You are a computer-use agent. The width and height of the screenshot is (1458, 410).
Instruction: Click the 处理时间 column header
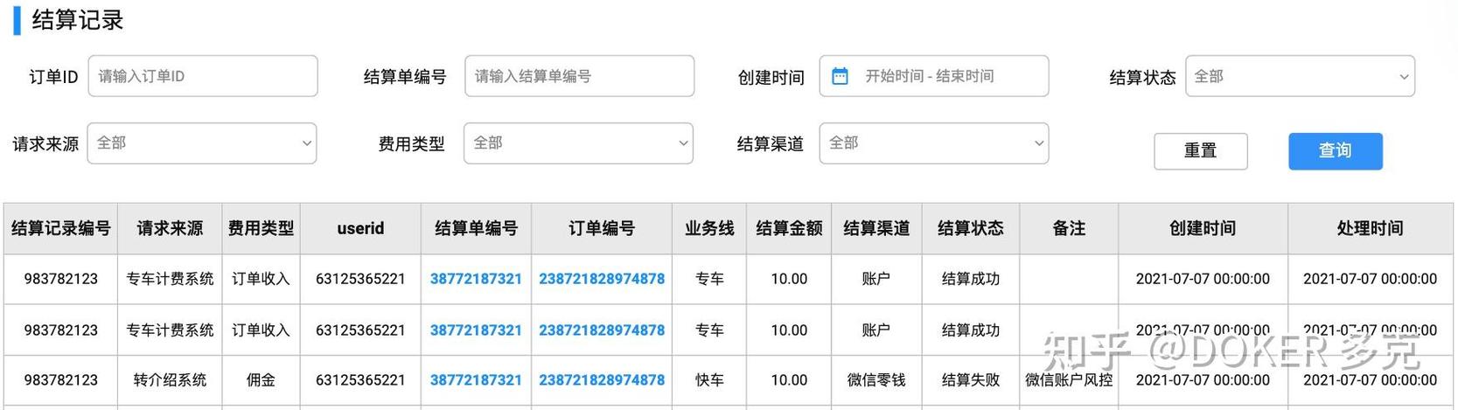(x=1370, y=228)
